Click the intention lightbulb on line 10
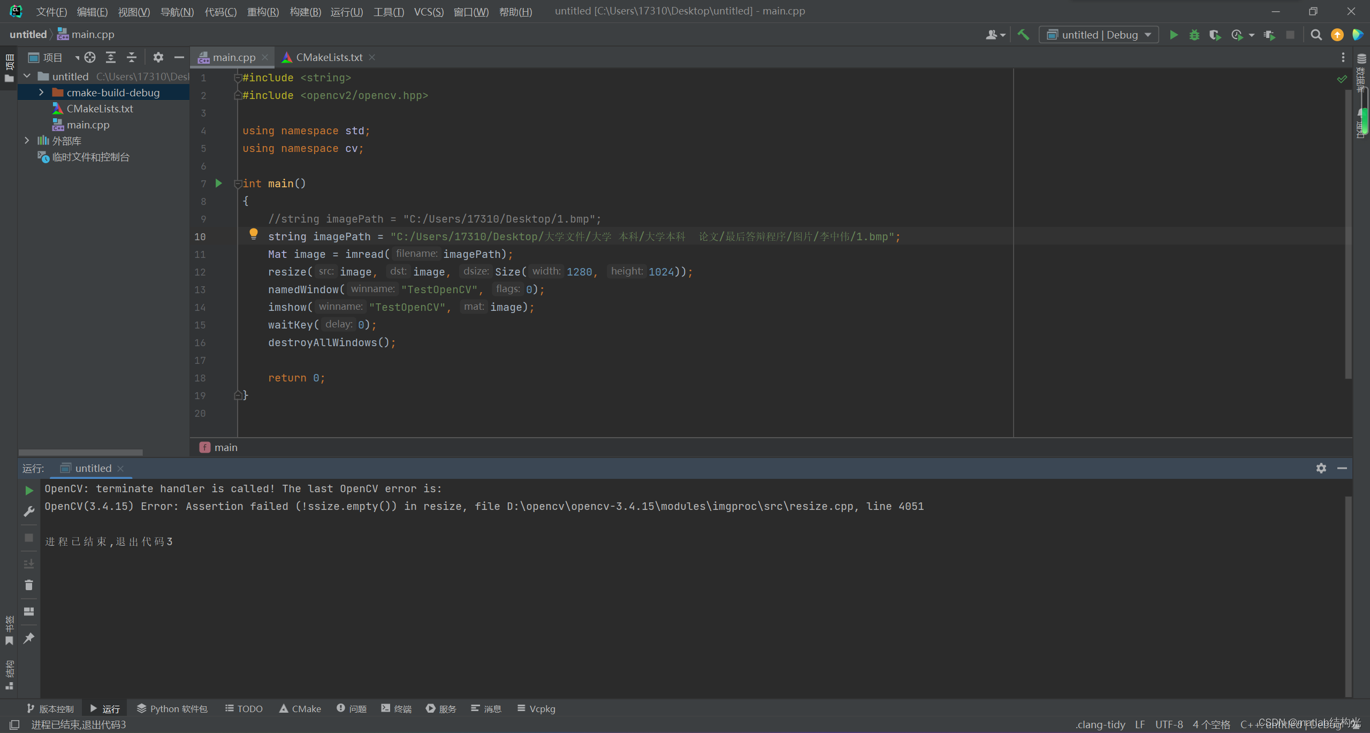 click(x=254, y=234)
